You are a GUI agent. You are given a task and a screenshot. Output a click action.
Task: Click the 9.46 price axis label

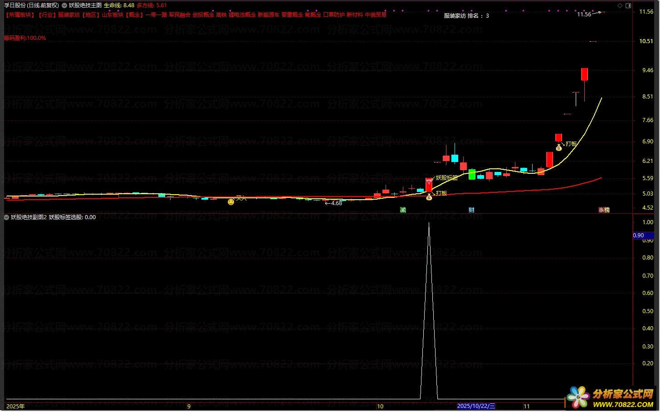(x=647, y=70)
